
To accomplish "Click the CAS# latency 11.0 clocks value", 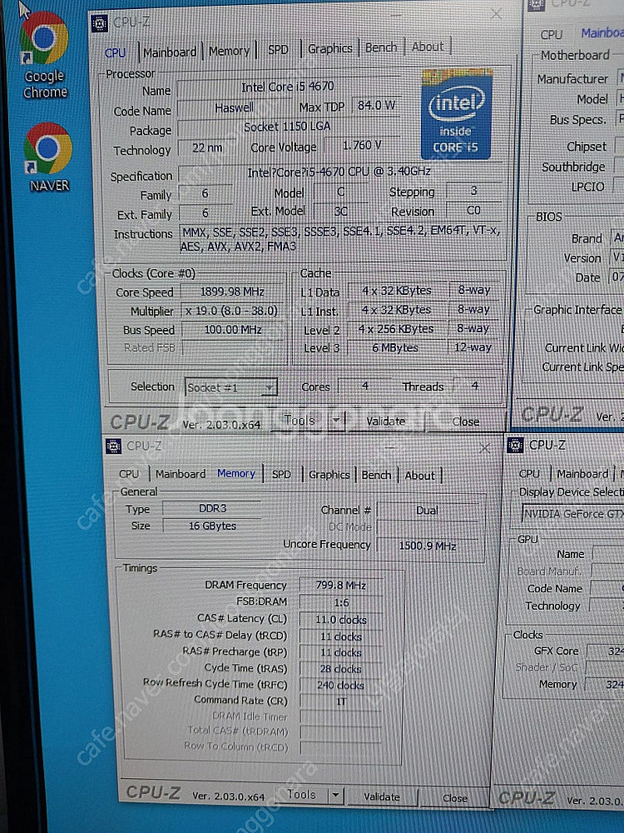I will click(340, 620).
